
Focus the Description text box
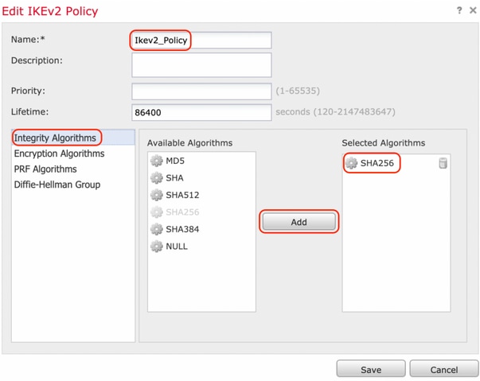point(201,64)
